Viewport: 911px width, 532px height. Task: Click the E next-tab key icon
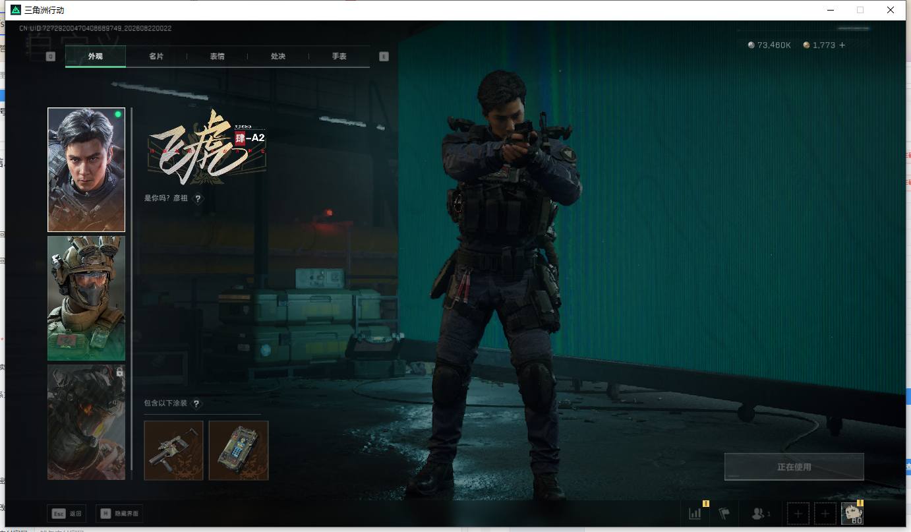[384, 57]
